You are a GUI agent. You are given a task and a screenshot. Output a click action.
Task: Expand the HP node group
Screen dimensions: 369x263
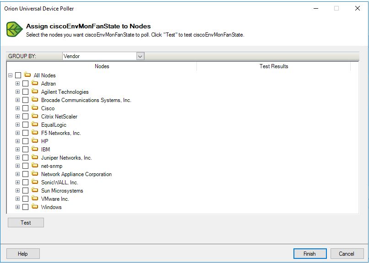(x=17, y=141)
